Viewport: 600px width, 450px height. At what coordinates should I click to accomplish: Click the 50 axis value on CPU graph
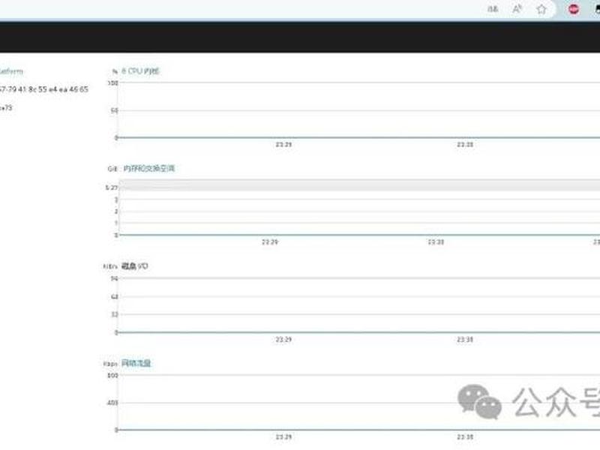coord(114,110)
